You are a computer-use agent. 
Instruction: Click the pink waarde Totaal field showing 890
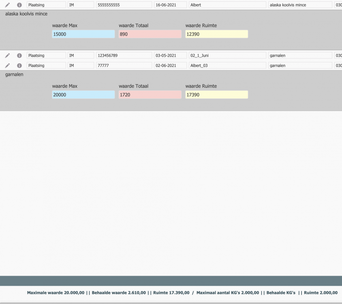click(150, 34)
